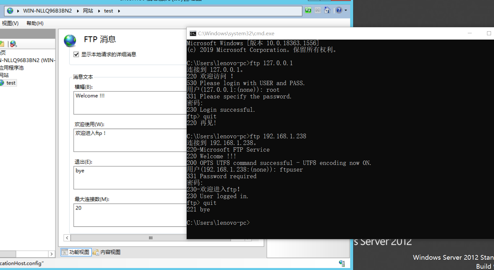Screen dimensions: 494x270
Task: Click '530 Please login with USER and PASS.' line
Action: point(246,83)
